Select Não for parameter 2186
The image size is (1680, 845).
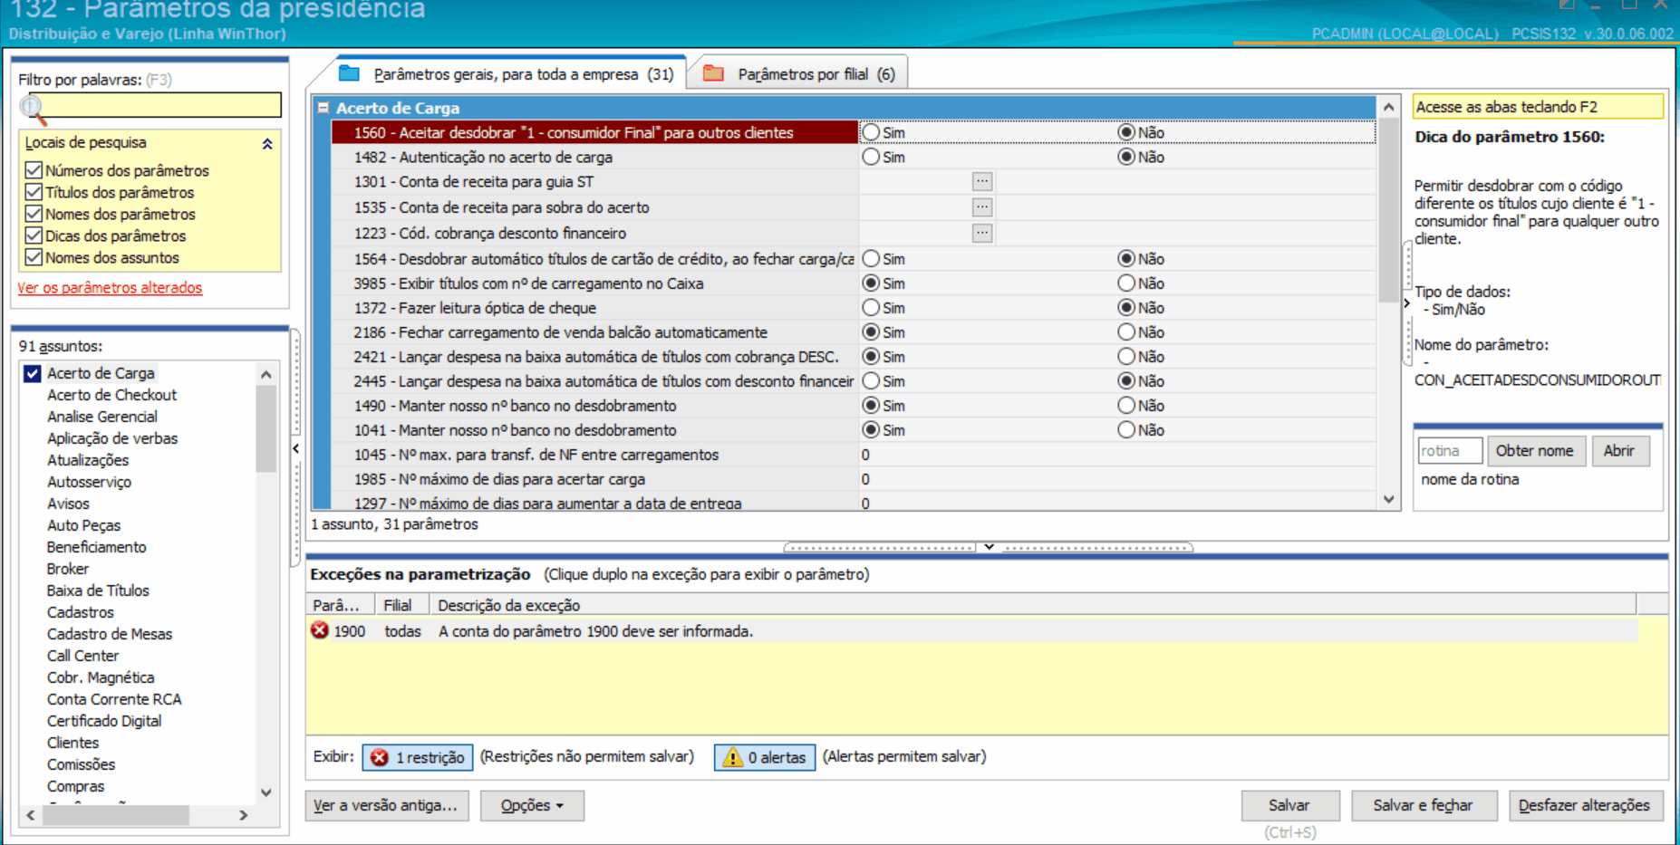tap(1126, 332)
